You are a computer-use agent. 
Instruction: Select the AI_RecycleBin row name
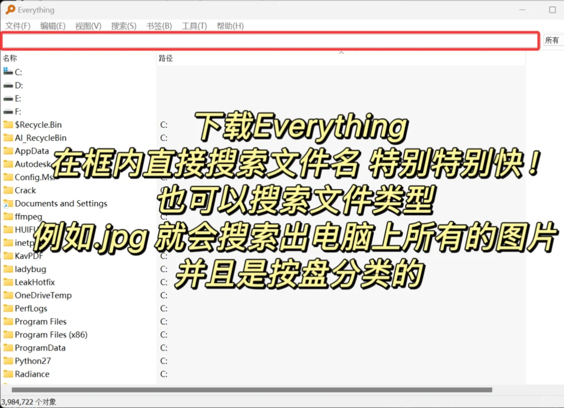click(x=41, y=138)
